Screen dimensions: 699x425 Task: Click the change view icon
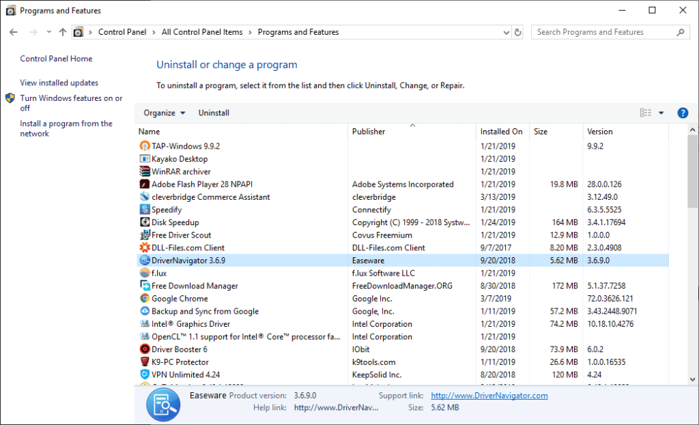tap(646, 113)
